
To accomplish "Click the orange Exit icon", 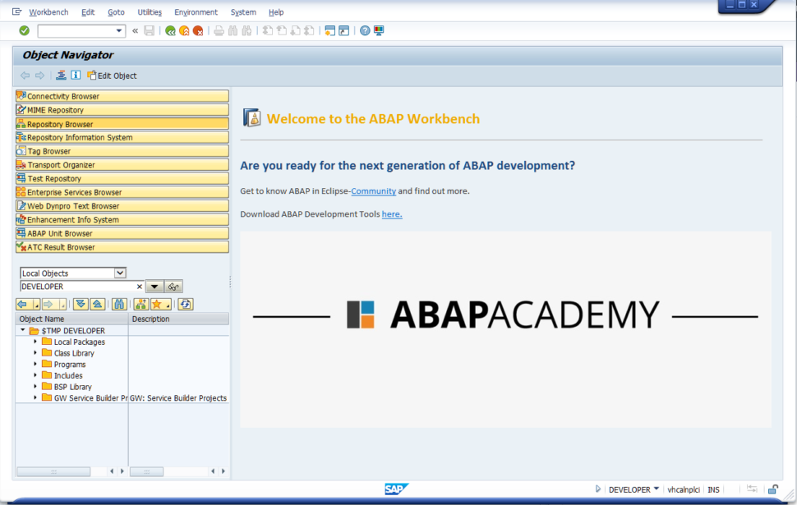I will click(184, 31).
